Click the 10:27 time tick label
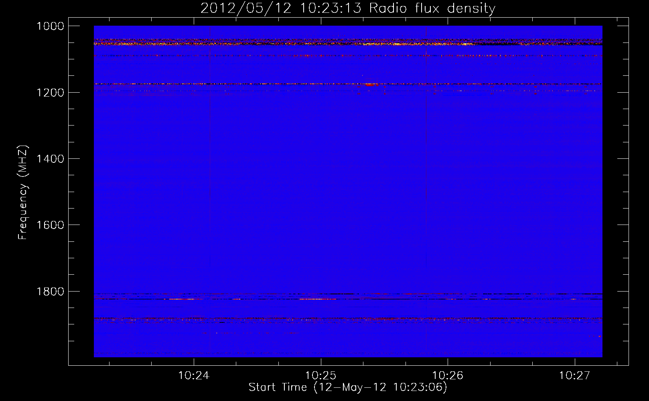The height and width of the screenshot is (401, 649). (575, 376)
